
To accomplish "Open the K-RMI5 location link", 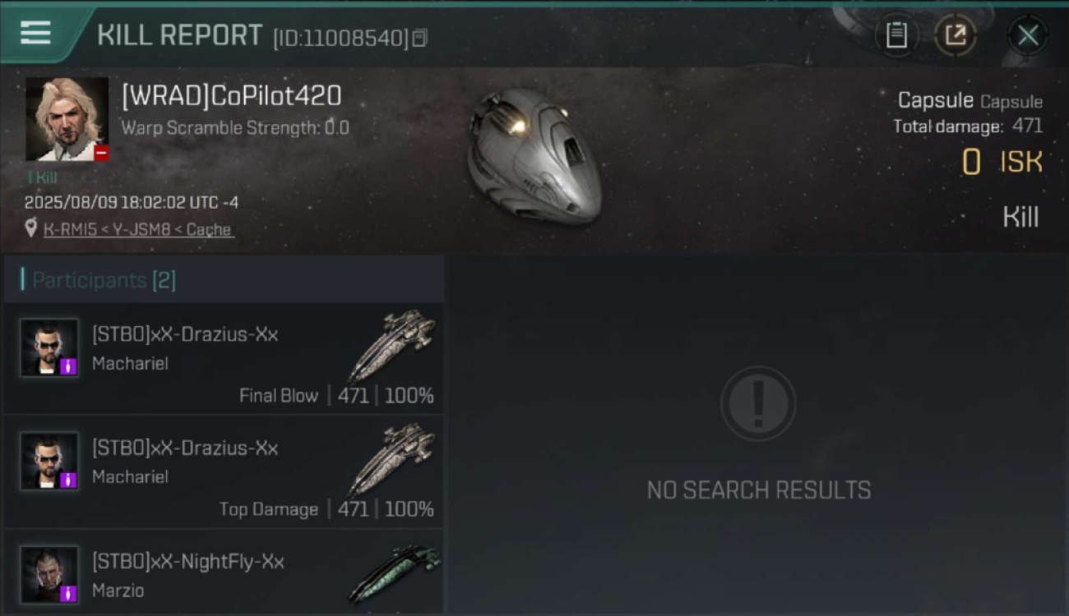I will [x=138, y=230].
